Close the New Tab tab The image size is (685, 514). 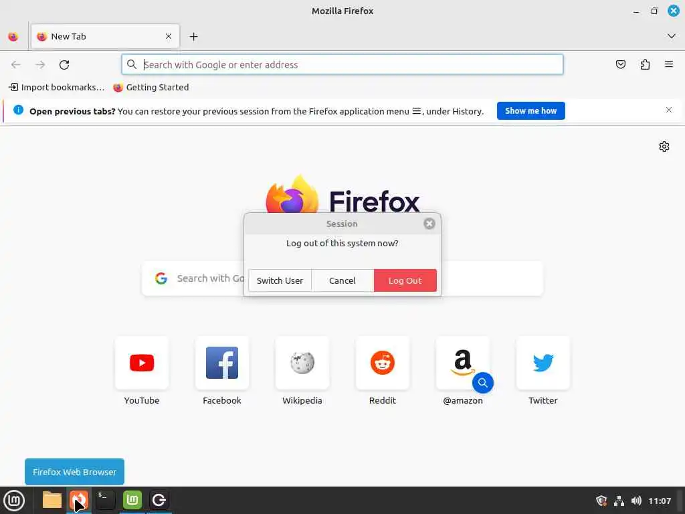pos(169,36)
